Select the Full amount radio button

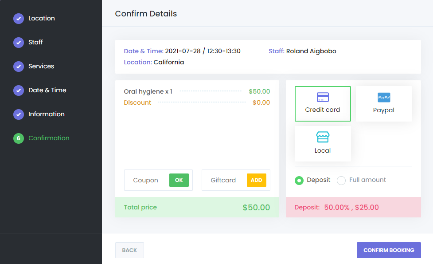[341, 180]
